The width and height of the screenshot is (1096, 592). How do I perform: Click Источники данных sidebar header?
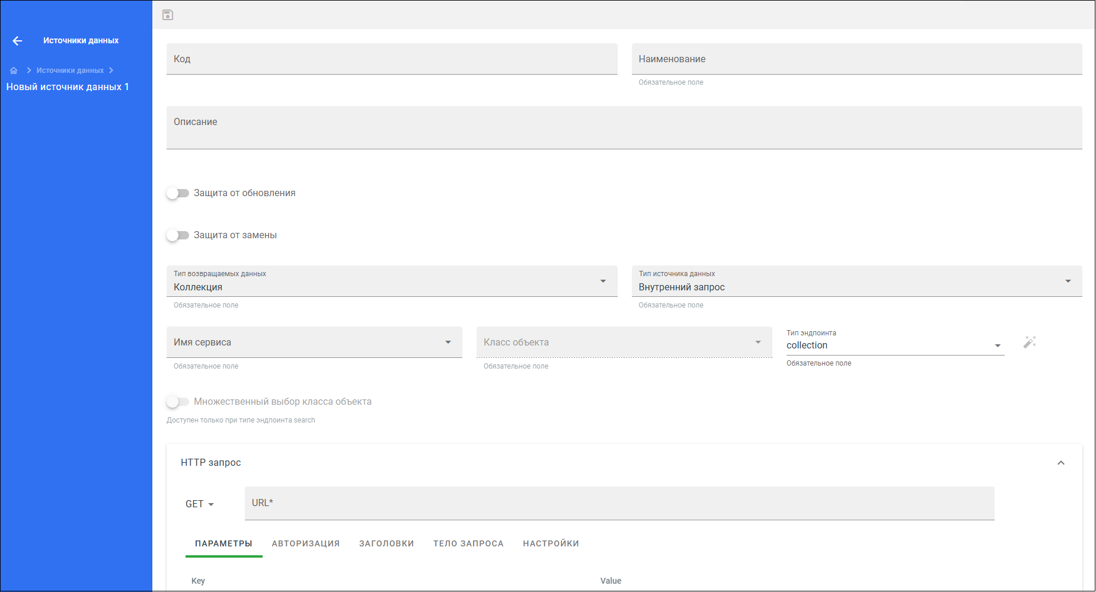point(81,40)
